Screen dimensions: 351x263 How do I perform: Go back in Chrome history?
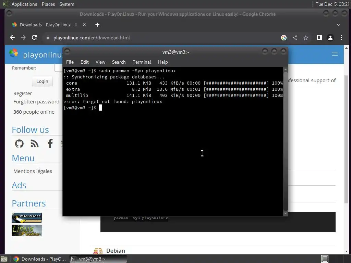click(12, 38)
